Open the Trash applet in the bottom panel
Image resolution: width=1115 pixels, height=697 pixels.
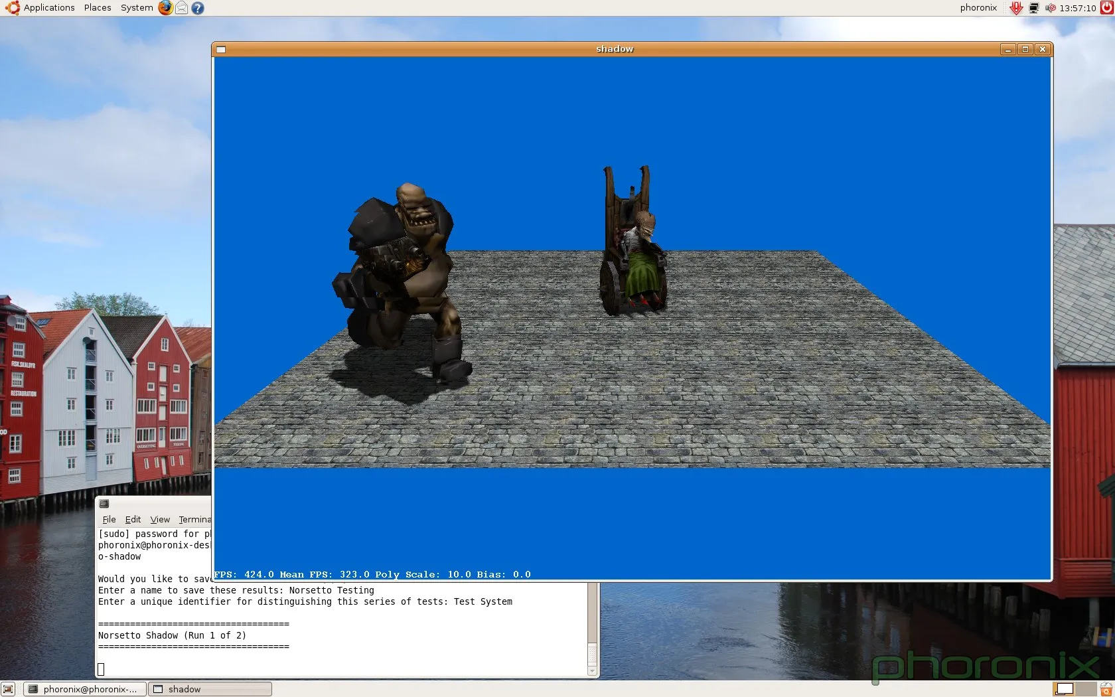[x=1106, y=689]
